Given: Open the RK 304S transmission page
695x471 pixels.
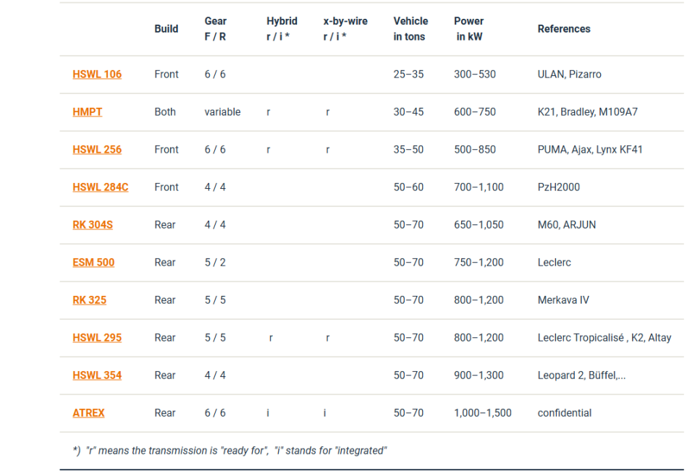Looking at the screenshot, I should tap(93, 225).
